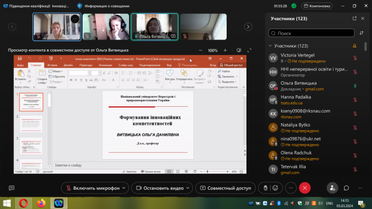Select slide 2 thumbnail in PowerPoint

(31, 124)
